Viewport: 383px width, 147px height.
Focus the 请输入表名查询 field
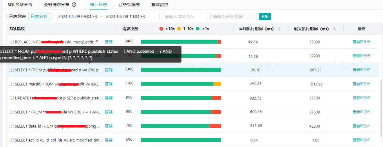233,16
